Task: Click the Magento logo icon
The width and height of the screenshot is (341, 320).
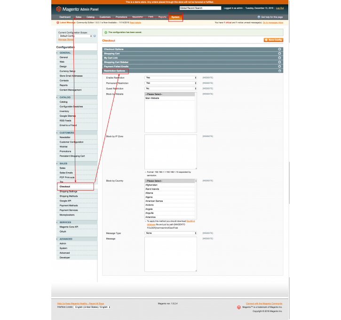Action: pos(58,9)
